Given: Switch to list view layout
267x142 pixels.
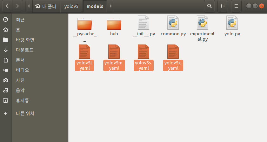Looking at the screenshot, I should click(223, 6).
